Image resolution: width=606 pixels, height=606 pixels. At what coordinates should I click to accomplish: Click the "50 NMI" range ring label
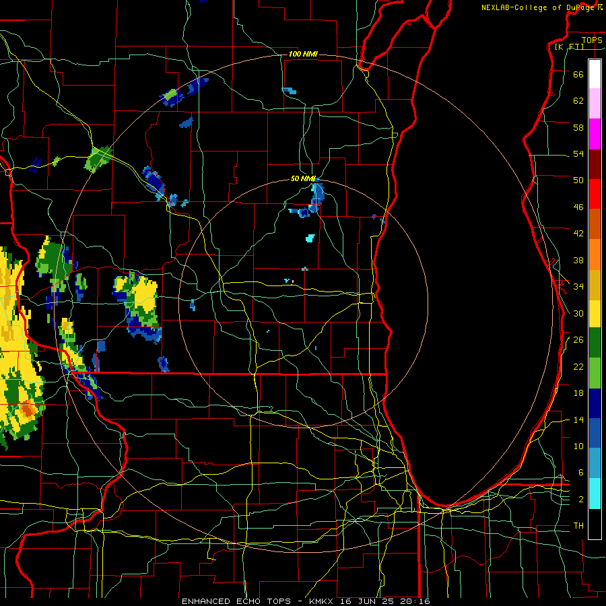tap(303, 178)
